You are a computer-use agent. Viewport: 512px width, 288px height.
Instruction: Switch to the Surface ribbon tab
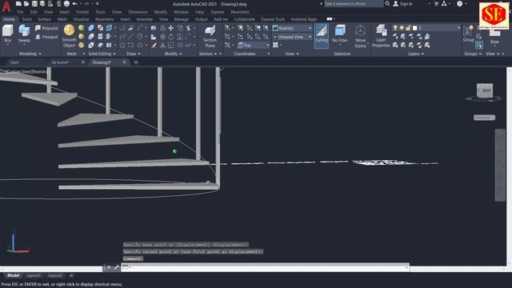click(44, 19)
